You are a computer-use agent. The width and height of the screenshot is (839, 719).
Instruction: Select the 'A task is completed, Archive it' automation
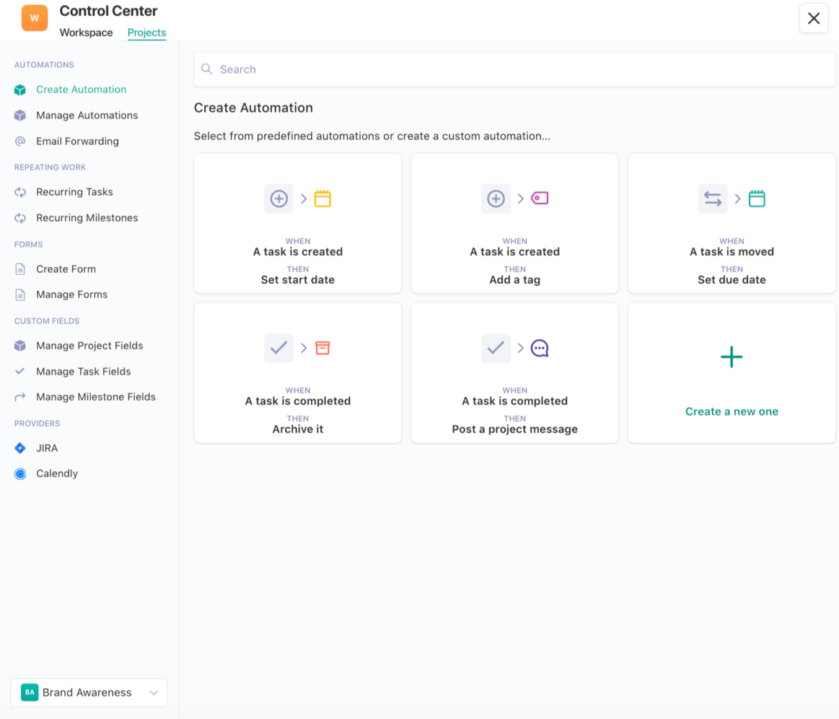tap(297, 373)
